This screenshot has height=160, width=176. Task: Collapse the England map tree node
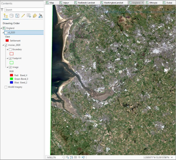(1, 28)
